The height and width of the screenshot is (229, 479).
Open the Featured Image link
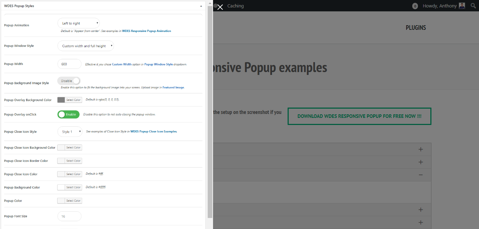tap(173, 87)
